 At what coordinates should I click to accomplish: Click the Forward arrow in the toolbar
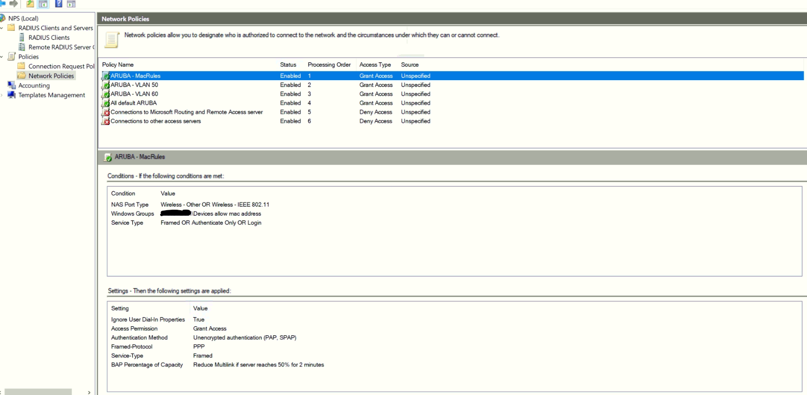[x=13, y=3]
